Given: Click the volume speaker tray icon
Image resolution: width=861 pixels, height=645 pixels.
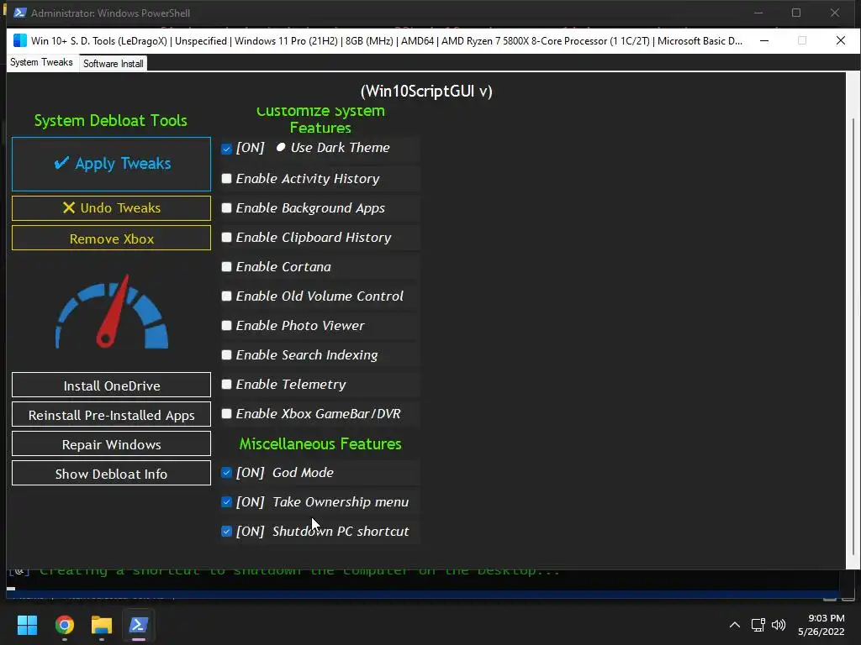Looking at the screenshot, I should (779, 625).
